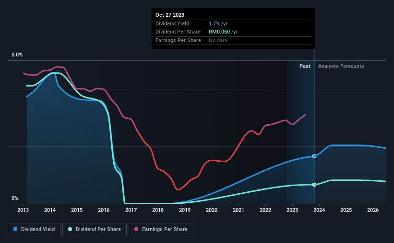Click the 1.7% dividend yield tooltip value
394x243 pixels.
point(214,23)
